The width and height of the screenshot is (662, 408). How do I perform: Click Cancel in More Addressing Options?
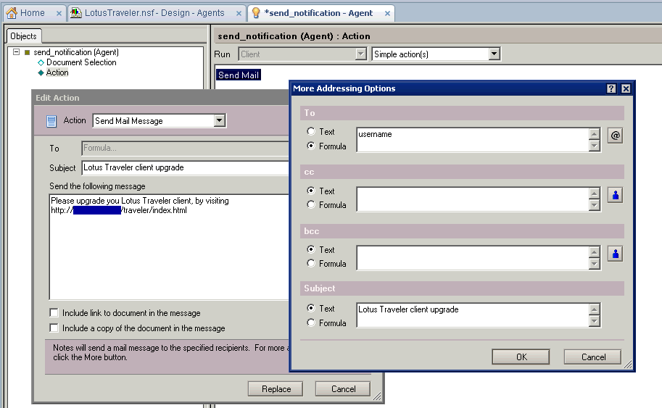(593, 357)
